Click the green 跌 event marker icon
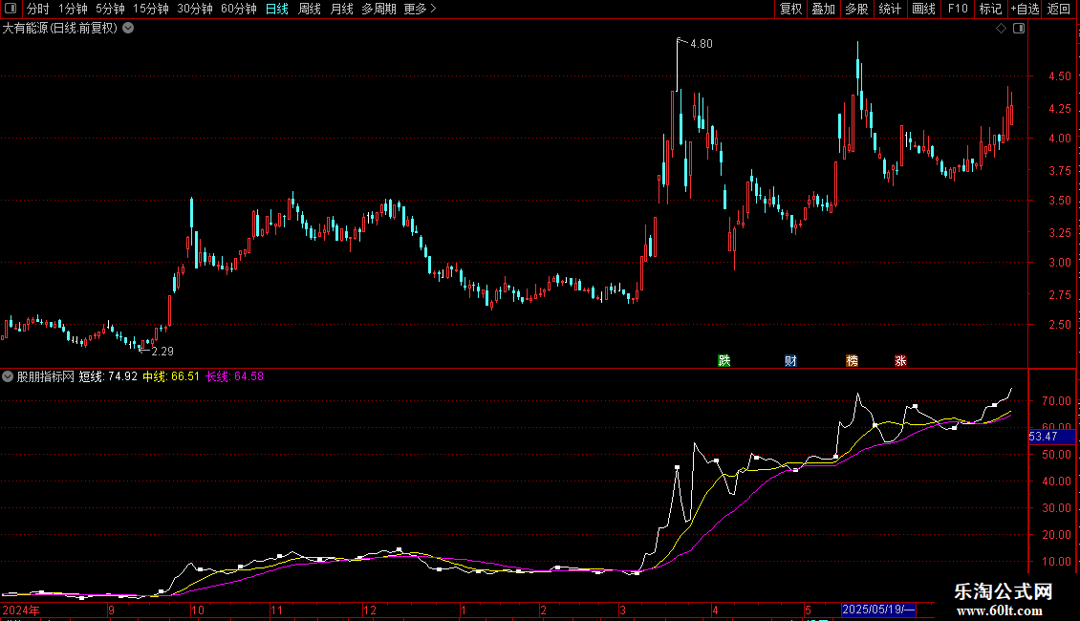Image resolution: width=1080 pixels, height=621 pixels. click(x=724, y=360)
